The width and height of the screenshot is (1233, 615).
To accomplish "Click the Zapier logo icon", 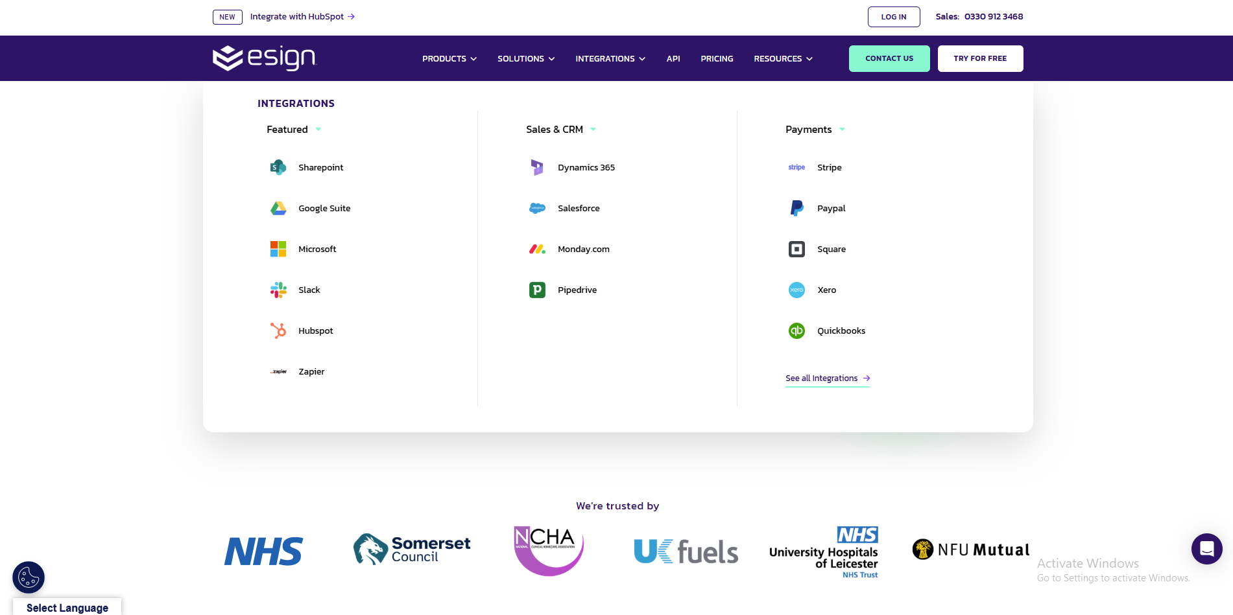I will point(278,371).
